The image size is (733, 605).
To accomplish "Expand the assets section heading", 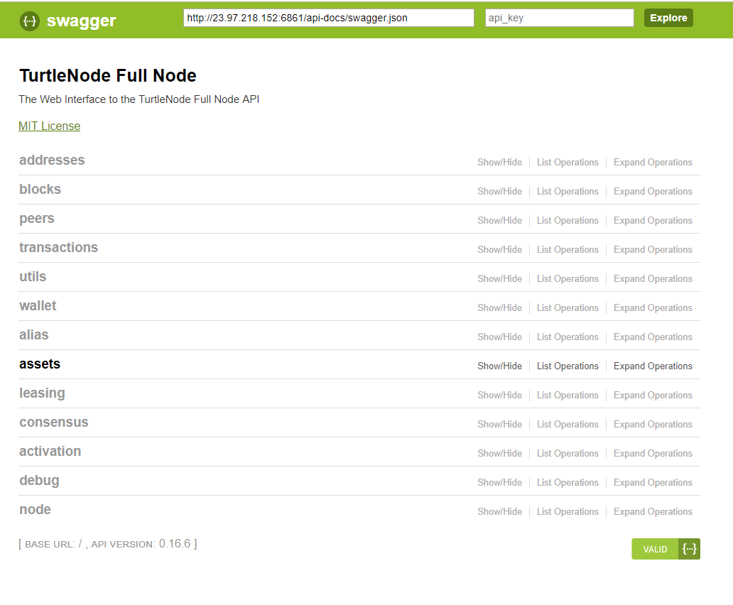I will [x=40, y=364].
